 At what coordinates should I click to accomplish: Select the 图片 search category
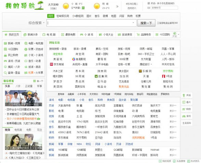click(89, 16)
